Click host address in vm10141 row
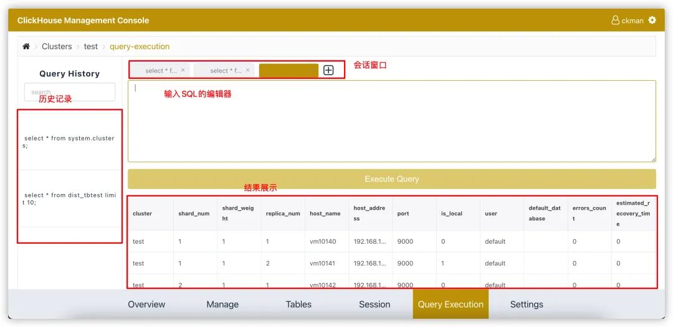Screen dimensions: 673x327 [x=370, y=263]
